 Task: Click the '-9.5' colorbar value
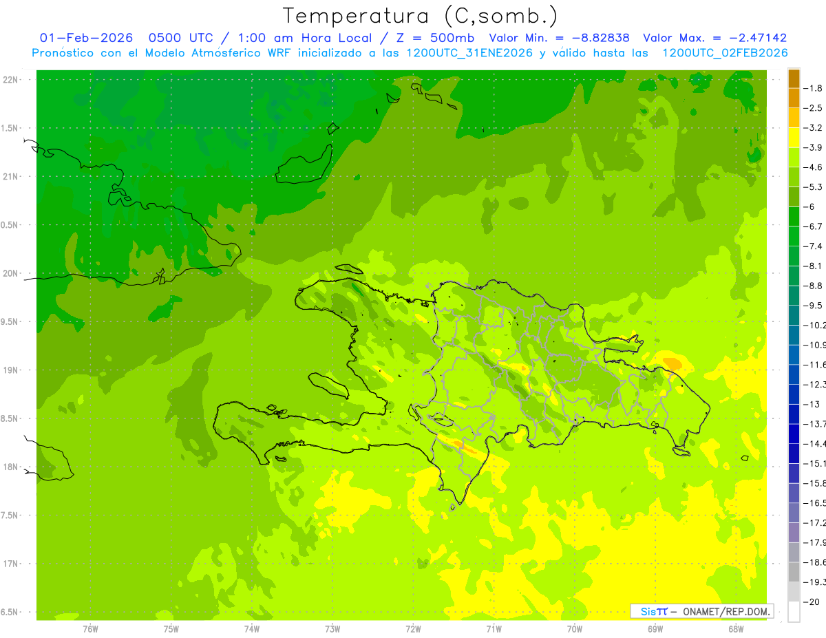tap(814, 306)
